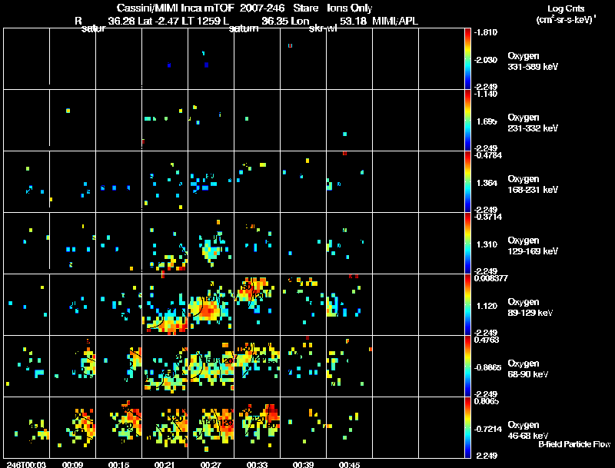
Task: Click the color bar beside Oxygen 68-90 keV
Action: pos(467,367)
